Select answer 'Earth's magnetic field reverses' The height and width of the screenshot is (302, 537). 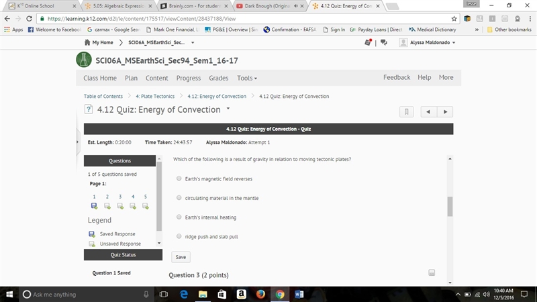tap(179, 179)
